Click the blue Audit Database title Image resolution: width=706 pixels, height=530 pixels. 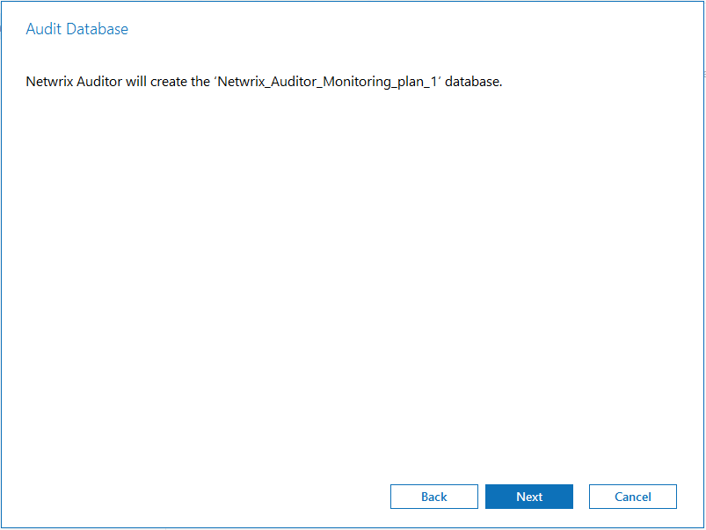(x=76, y=28)
